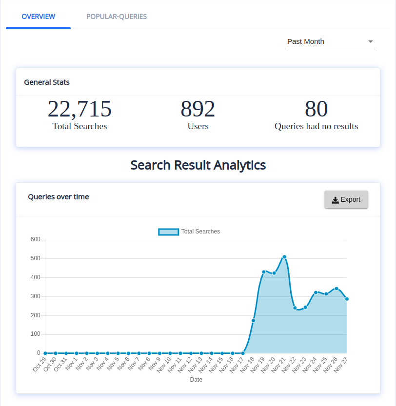Screen dimensions: 396x406
Task: Click the dropdown arrow beside Past Month
Action: click(370, 41)
